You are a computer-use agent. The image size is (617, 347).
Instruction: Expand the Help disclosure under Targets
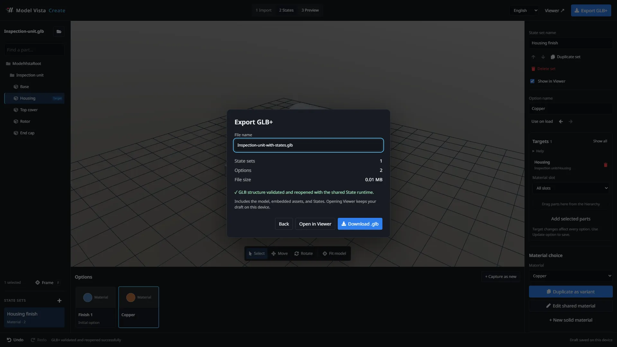[538, 151]
